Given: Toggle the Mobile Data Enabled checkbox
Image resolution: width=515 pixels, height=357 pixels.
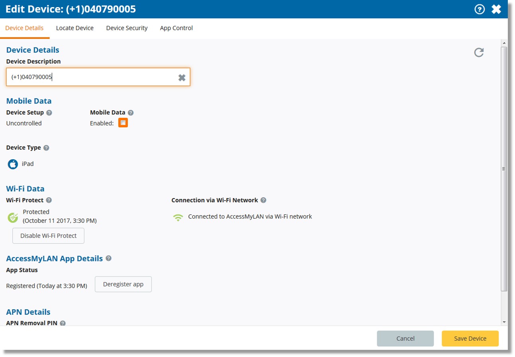Looking at the screenshot, I should [123, 123].
